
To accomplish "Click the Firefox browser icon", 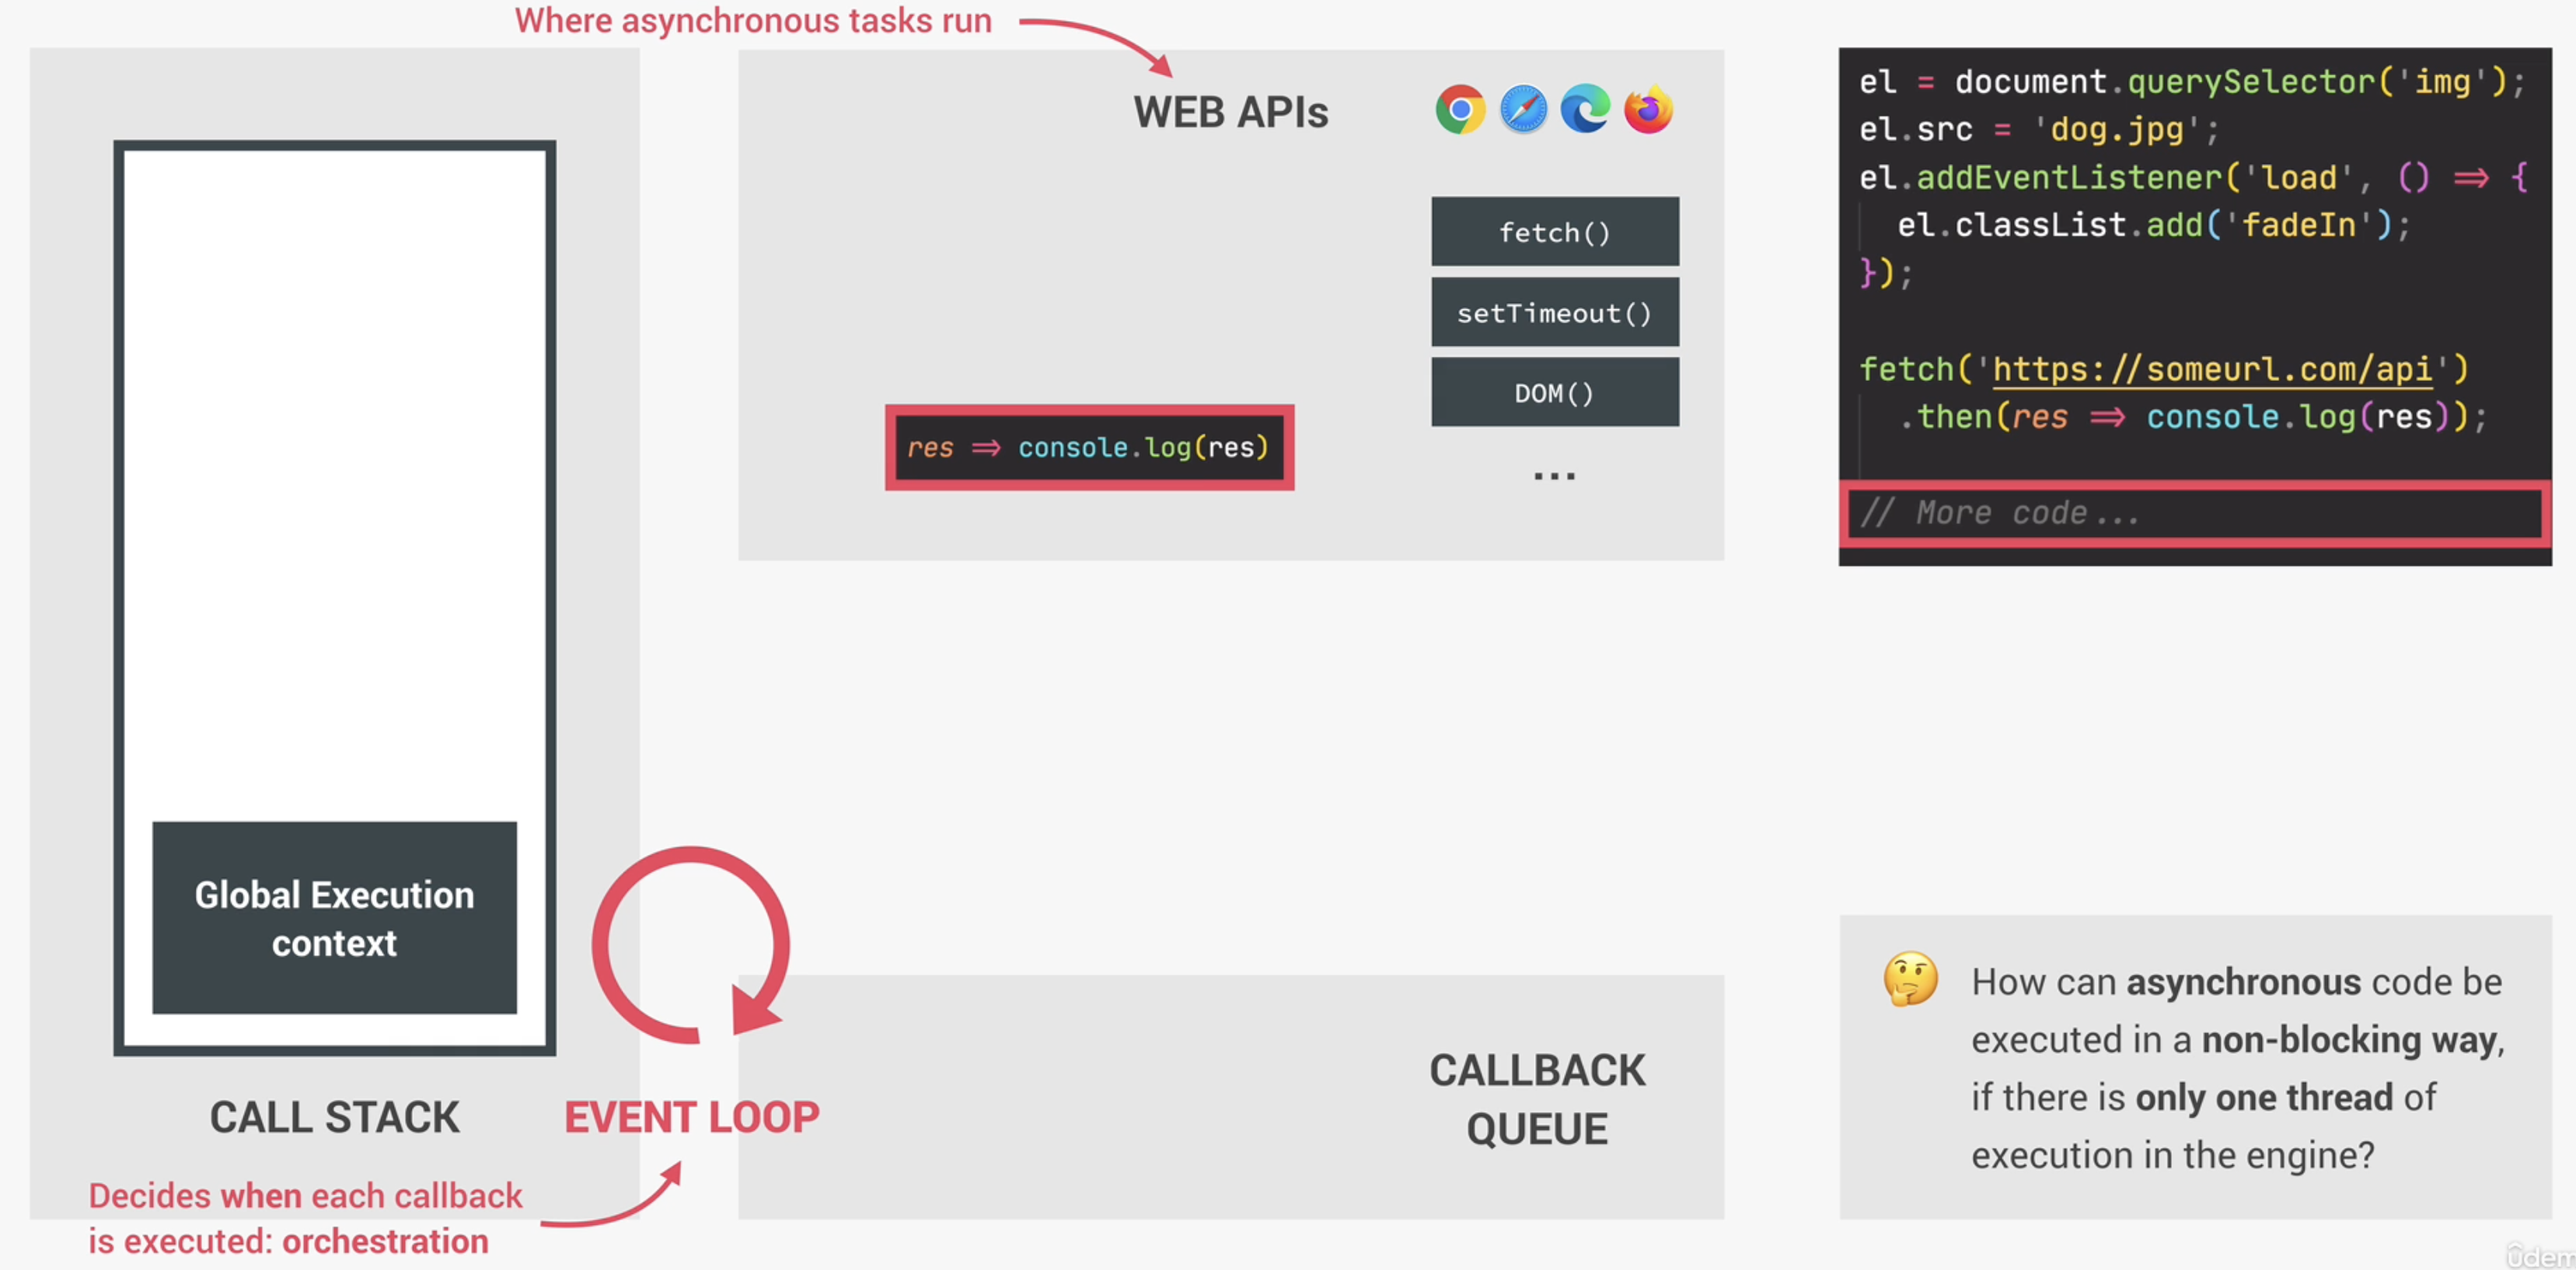I will click(1648, 109).
